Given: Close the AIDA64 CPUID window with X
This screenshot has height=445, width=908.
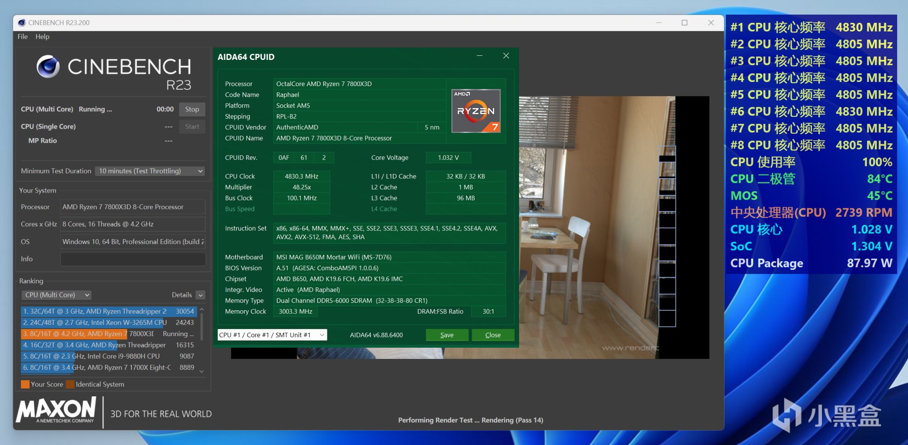Looking at the screenshot, I should [x=506, y=56].
